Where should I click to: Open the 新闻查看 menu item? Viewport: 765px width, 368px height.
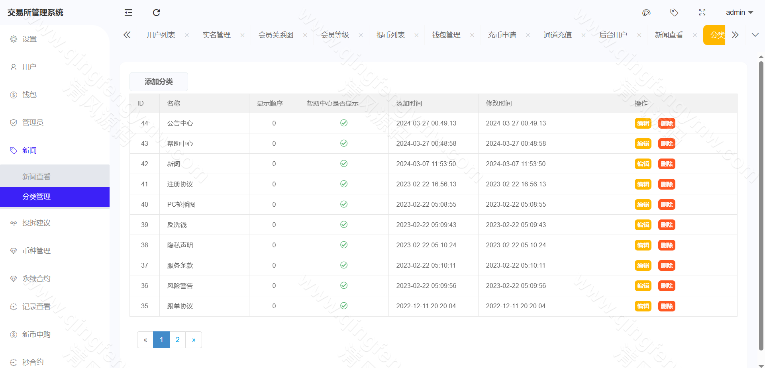36,176
